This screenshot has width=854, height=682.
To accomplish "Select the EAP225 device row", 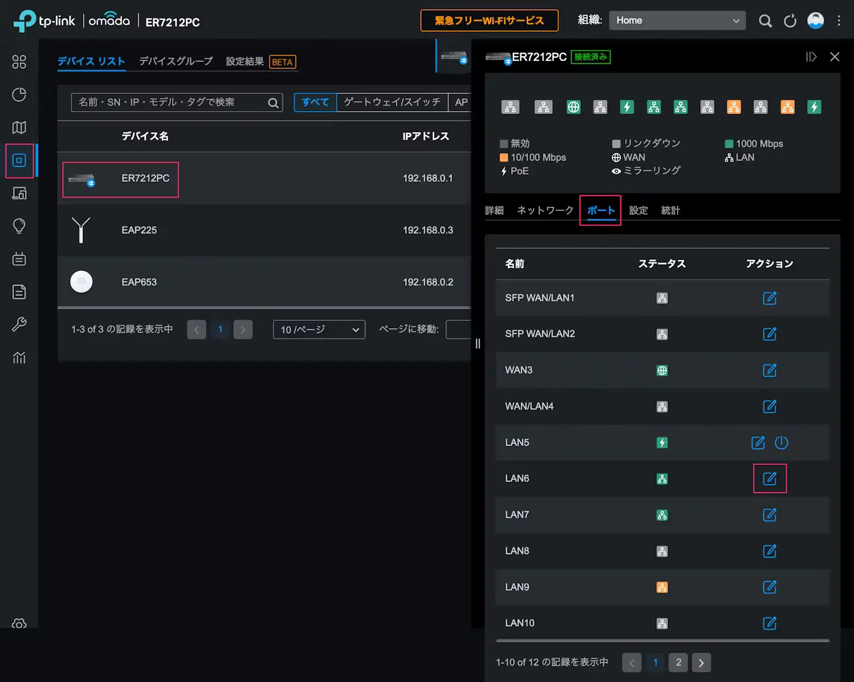I will pyautogui.click(x=264, y=230).
